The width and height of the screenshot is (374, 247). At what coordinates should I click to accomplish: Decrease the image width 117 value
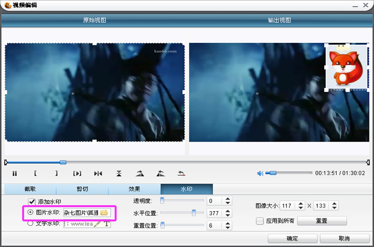[301, 208]
